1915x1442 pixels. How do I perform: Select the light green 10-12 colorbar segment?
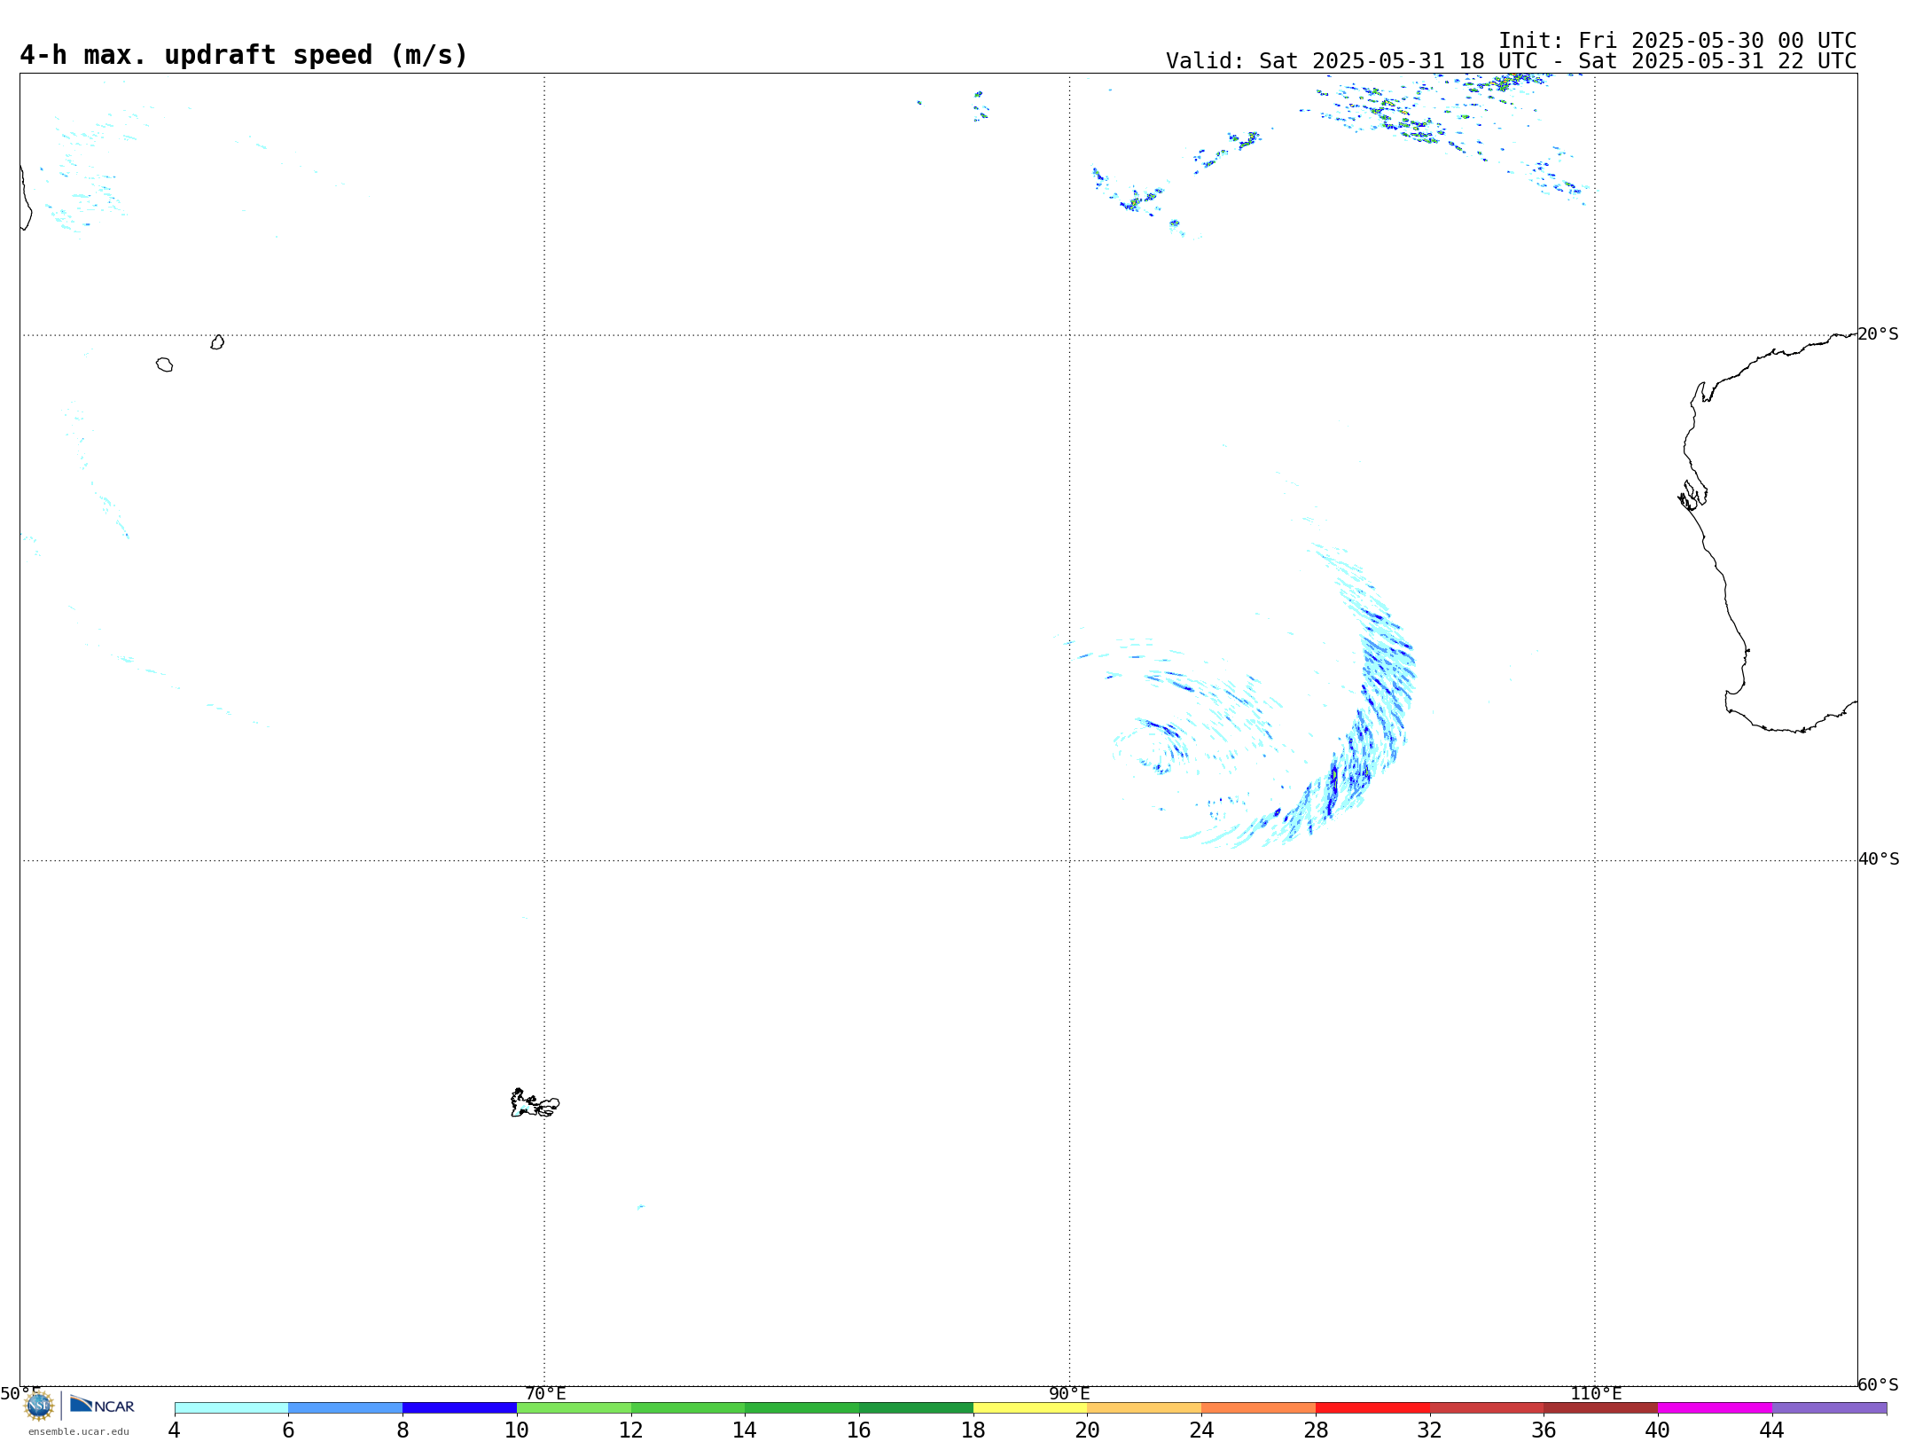pyautogui.click(x=574, y=1408)
